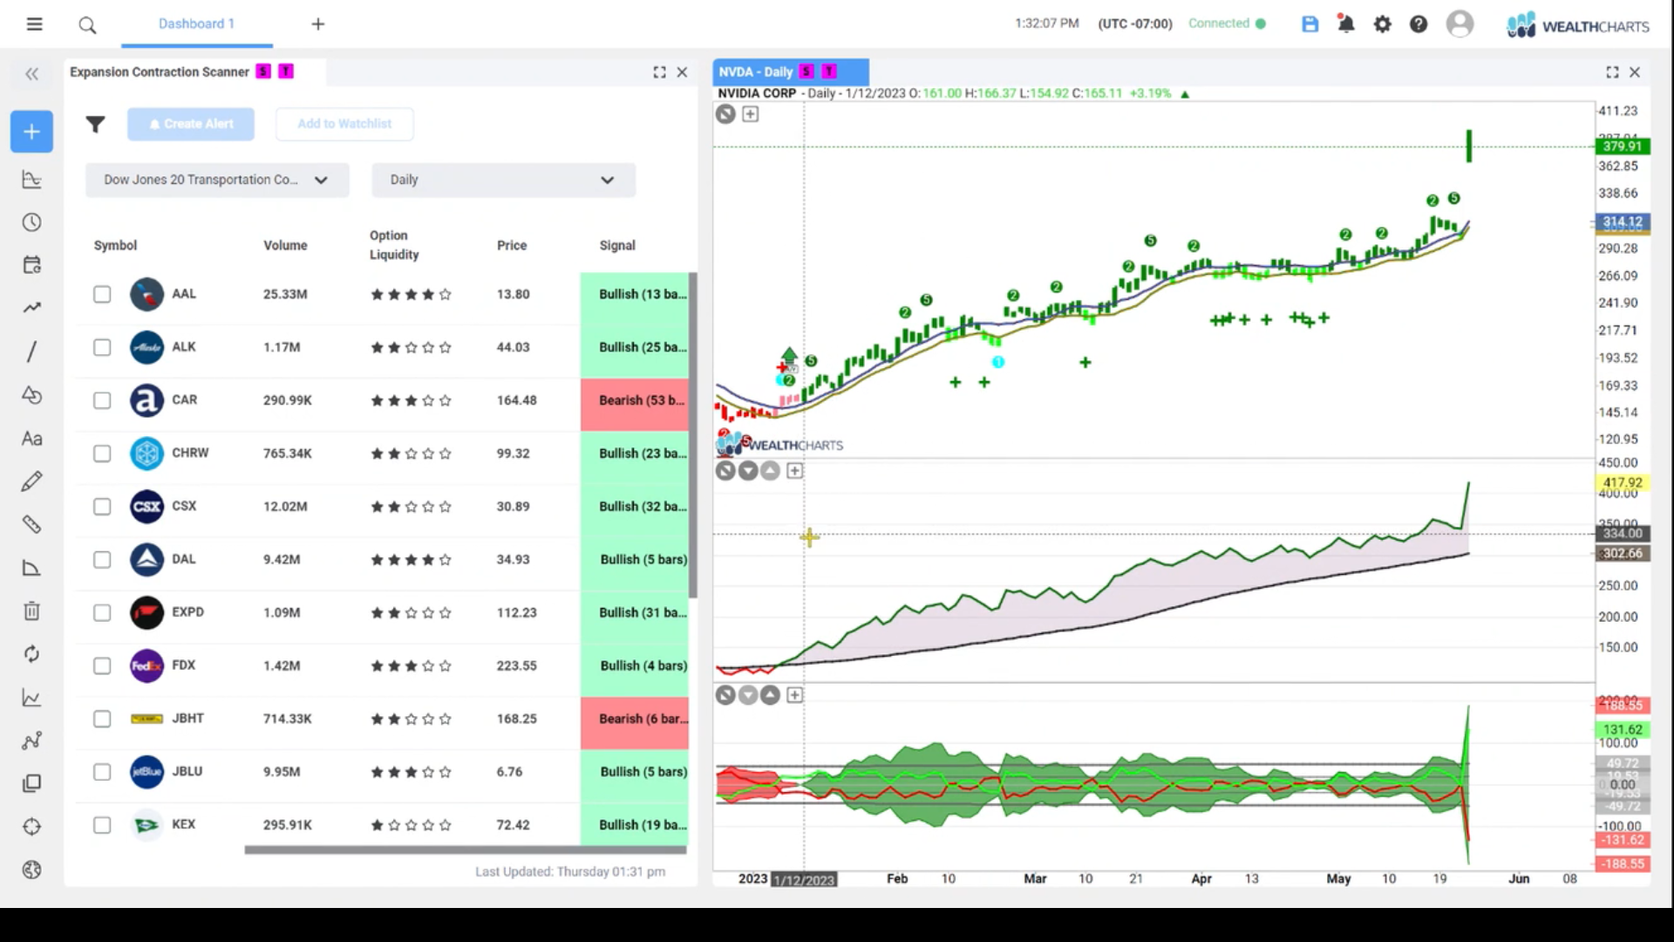The image size is (1674, 942).
Task: Check the CSX row checkbox
Action: pos(102,508)
